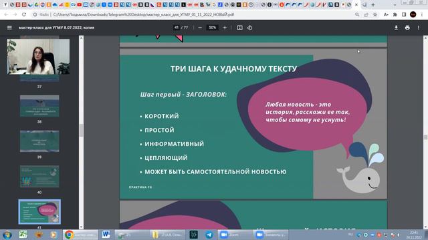Click the bullet 'ИНФОРМАТИВНЫЙ'
428x240 pixels.
(174, 144)
